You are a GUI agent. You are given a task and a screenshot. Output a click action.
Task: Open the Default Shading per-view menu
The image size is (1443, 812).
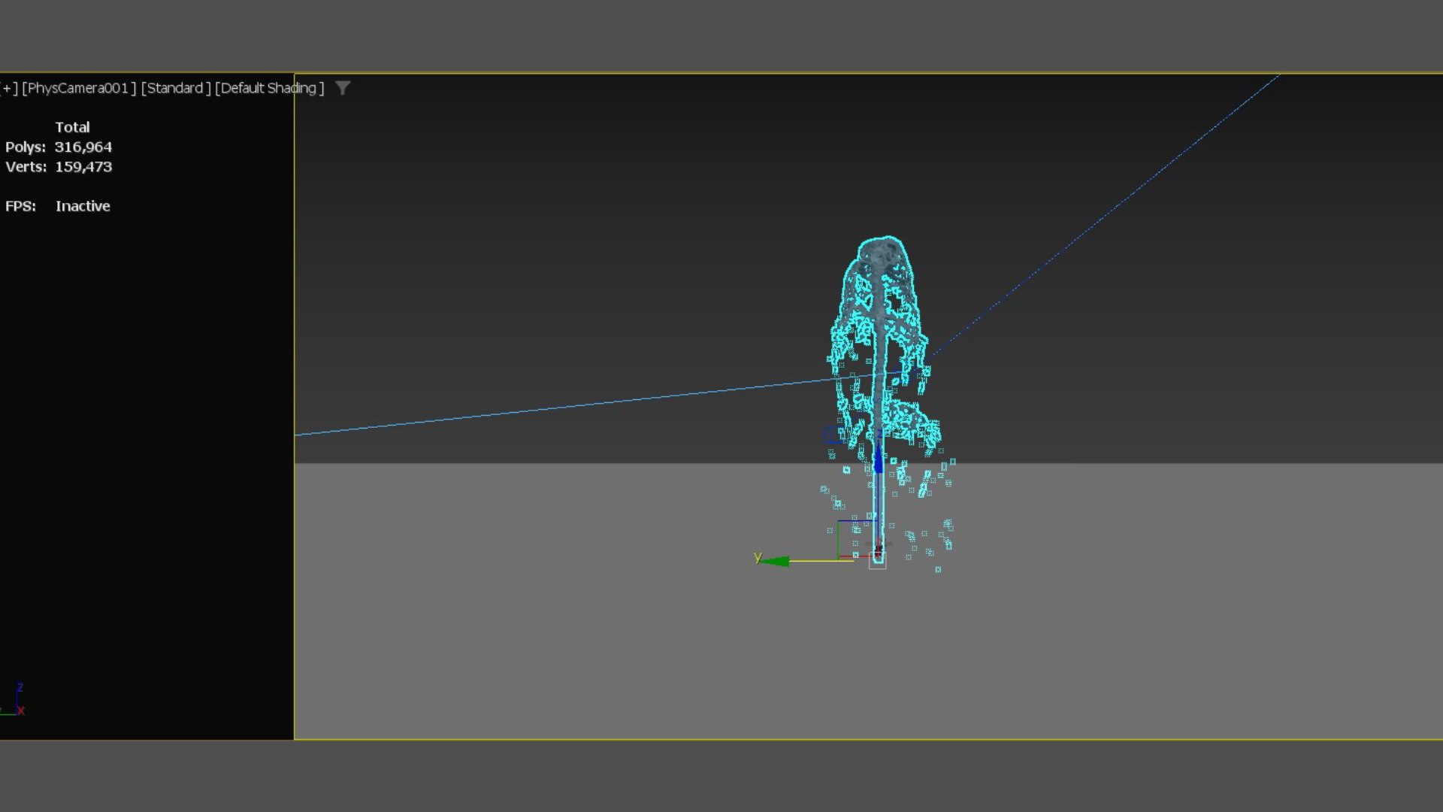[270, 88]
